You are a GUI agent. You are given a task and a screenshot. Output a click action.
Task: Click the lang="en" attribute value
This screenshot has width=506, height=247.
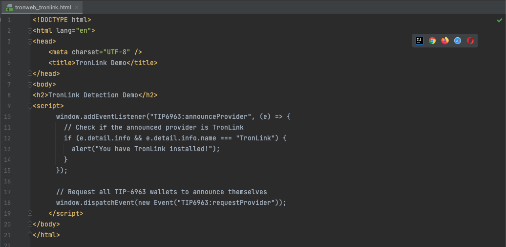point(84,31)
